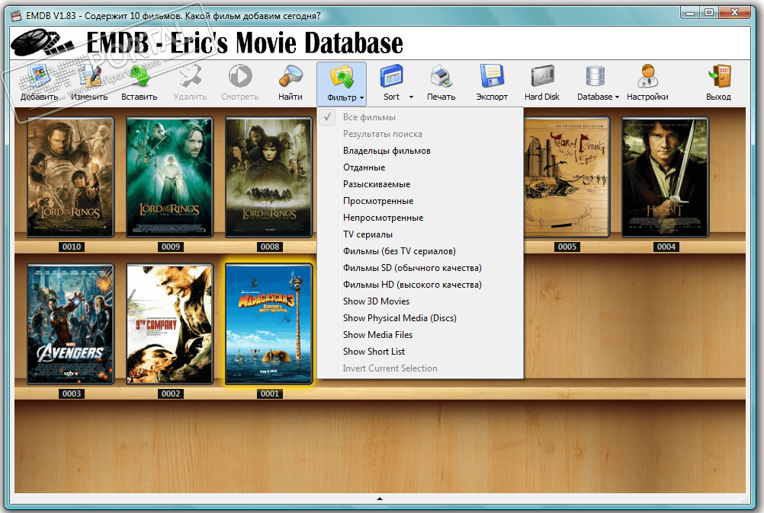Click the Экспорт floppy disk icon

tap(492, 77)
